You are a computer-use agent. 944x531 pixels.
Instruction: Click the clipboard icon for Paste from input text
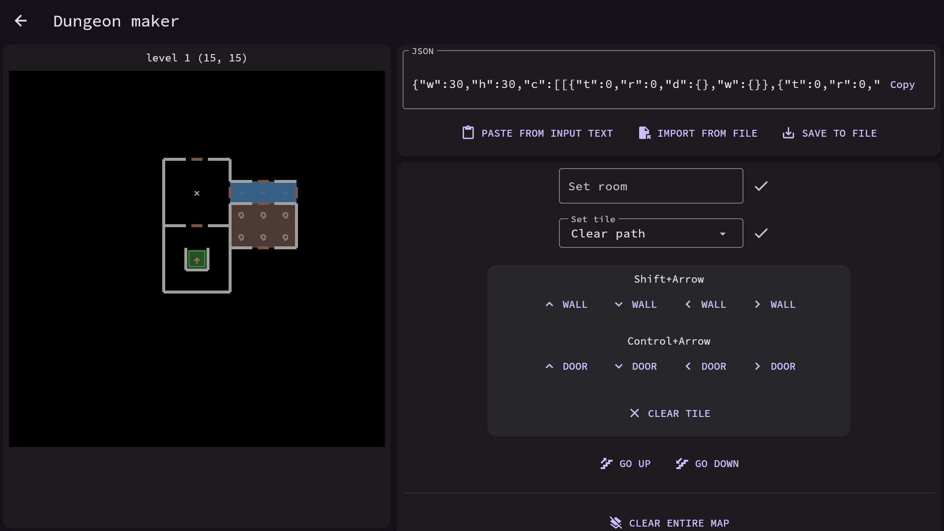pyautogui.click(x=468, y=133)
